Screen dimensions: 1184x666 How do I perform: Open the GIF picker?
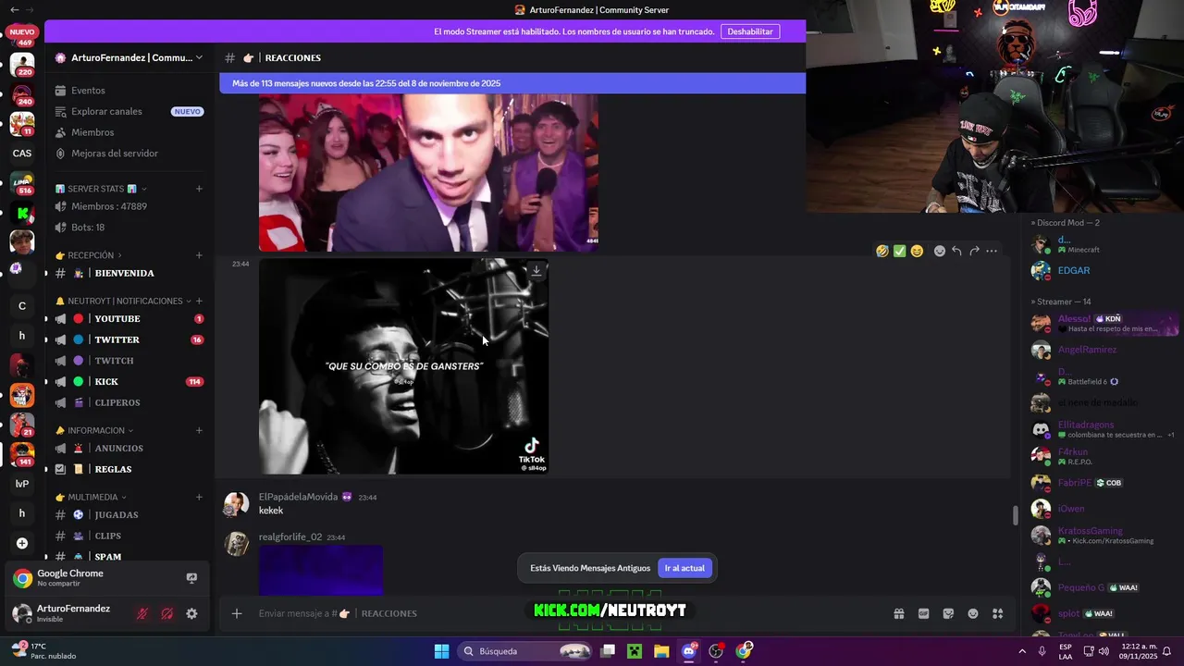(923, 613)
